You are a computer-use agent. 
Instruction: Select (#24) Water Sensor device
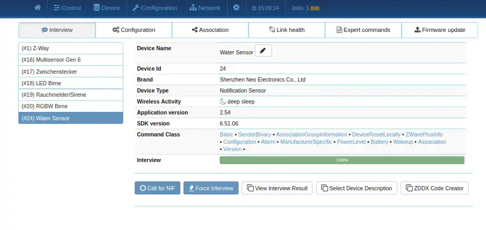point(71,118)
